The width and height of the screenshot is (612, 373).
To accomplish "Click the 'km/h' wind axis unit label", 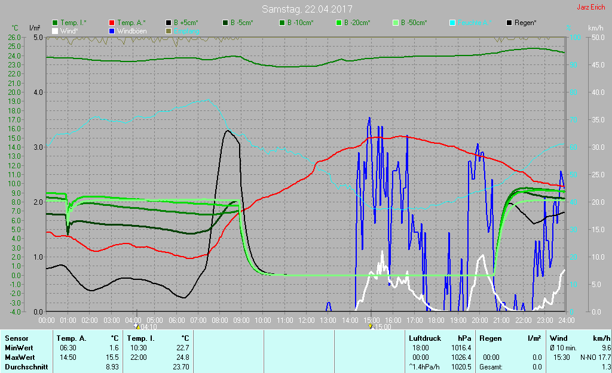I will pos(596,28).
